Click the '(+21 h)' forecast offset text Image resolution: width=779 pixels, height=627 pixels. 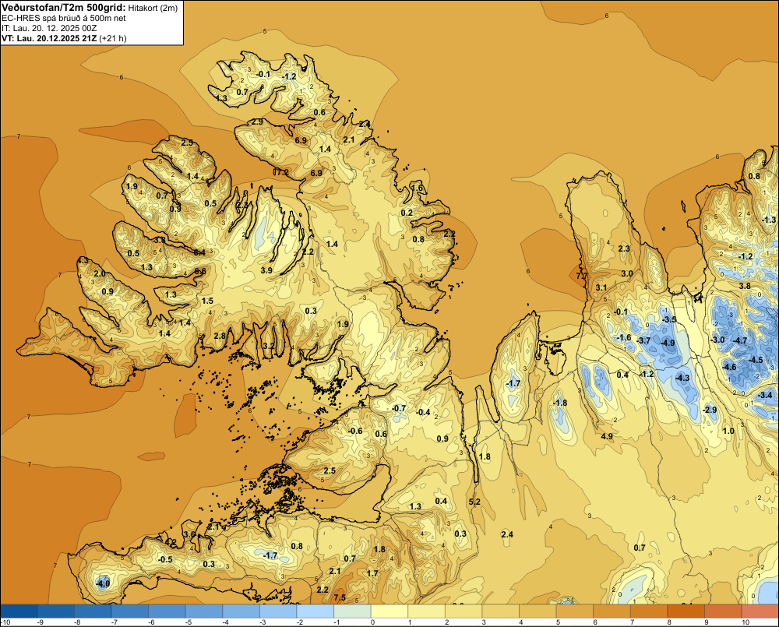click(113, 38)
